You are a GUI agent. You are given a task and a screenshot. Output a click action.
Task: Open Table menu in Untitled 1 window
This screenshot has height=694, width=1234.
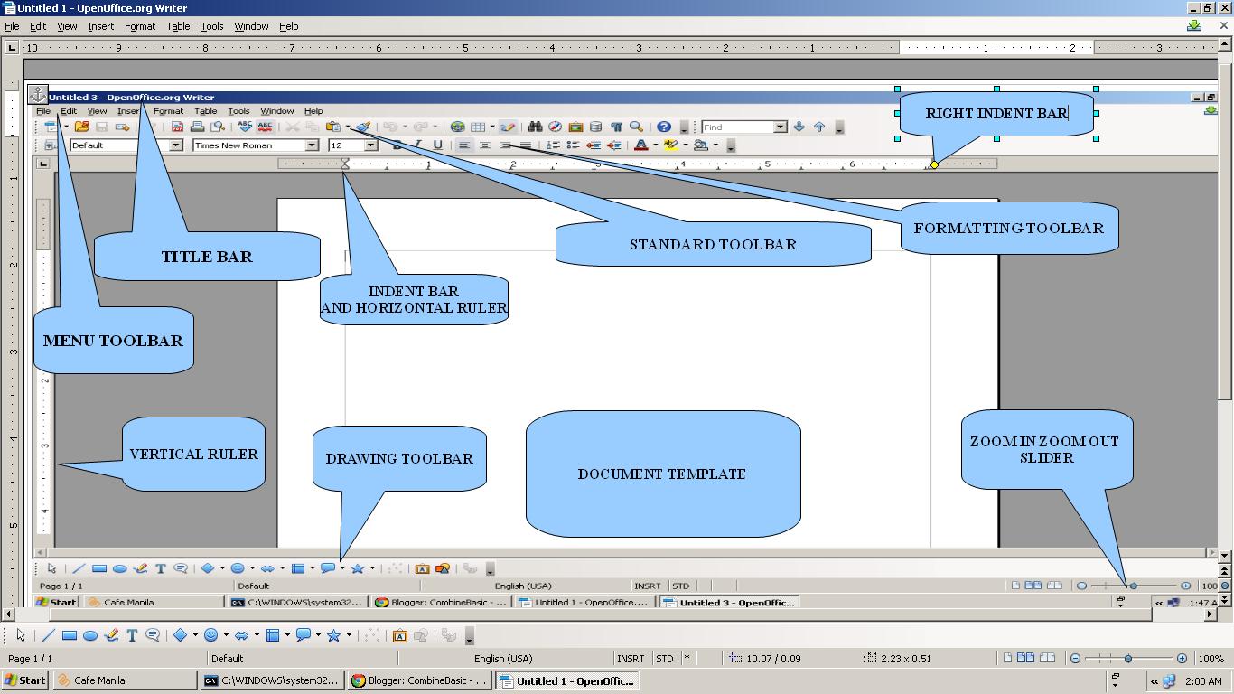pyautogui.click(x=178, y=26)
